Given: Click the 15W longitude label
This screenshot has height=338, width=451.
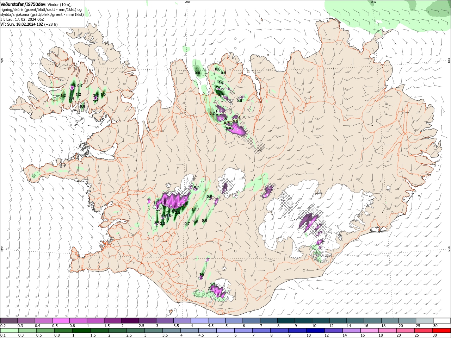Looking at the screenshot, I should (373, 2).
